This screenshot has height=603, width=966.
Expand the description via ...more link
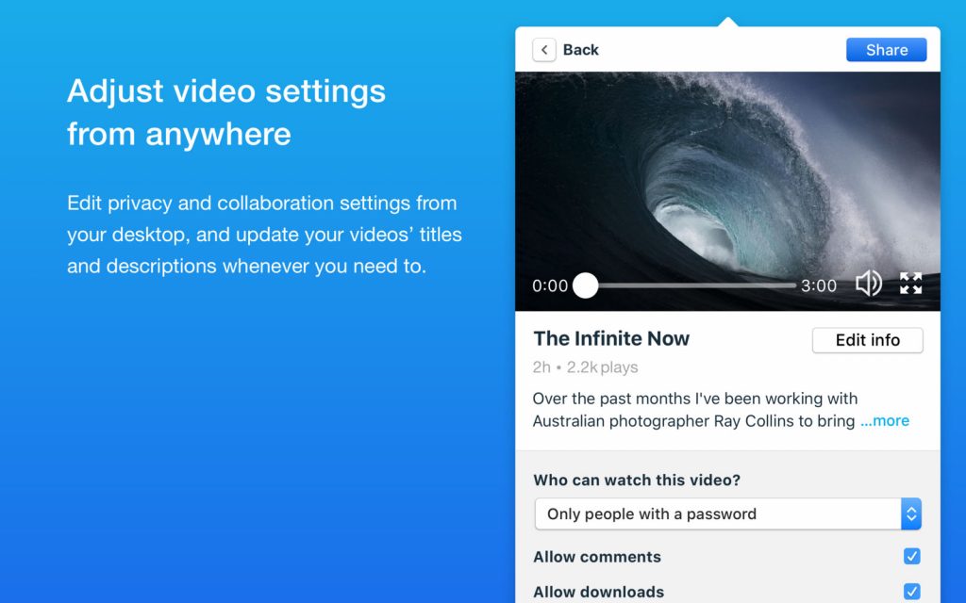(885, 421)
